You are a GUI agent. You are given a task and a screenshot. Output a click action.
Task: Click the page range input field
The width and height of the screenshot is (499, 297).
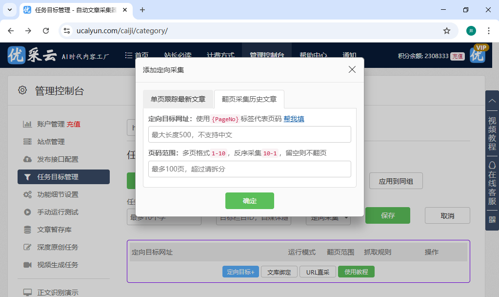click(x=250, y=170)
